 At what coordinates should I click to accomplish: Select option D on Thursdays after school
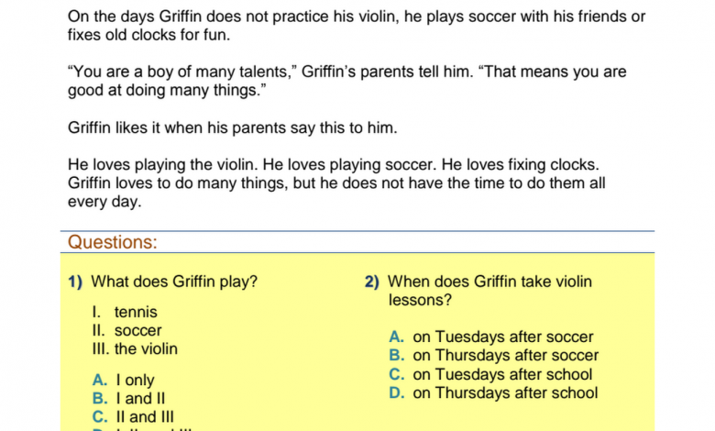(x=493, y=393)
